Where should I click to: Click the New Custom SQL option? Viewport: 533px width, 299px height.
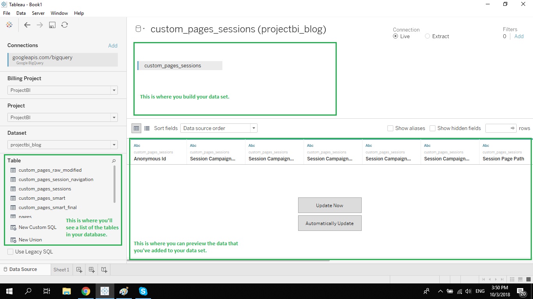click(x=34, y=227)
